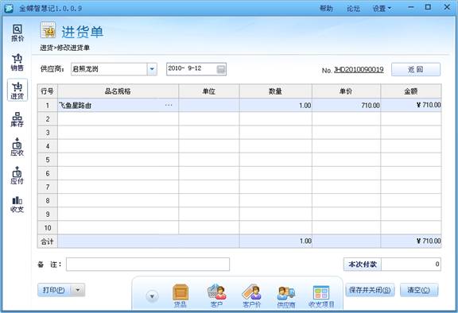Expand the 供应商 supplier dropdown arrow
The height and width of the screenshot is (313, 458).
(152, 69)
